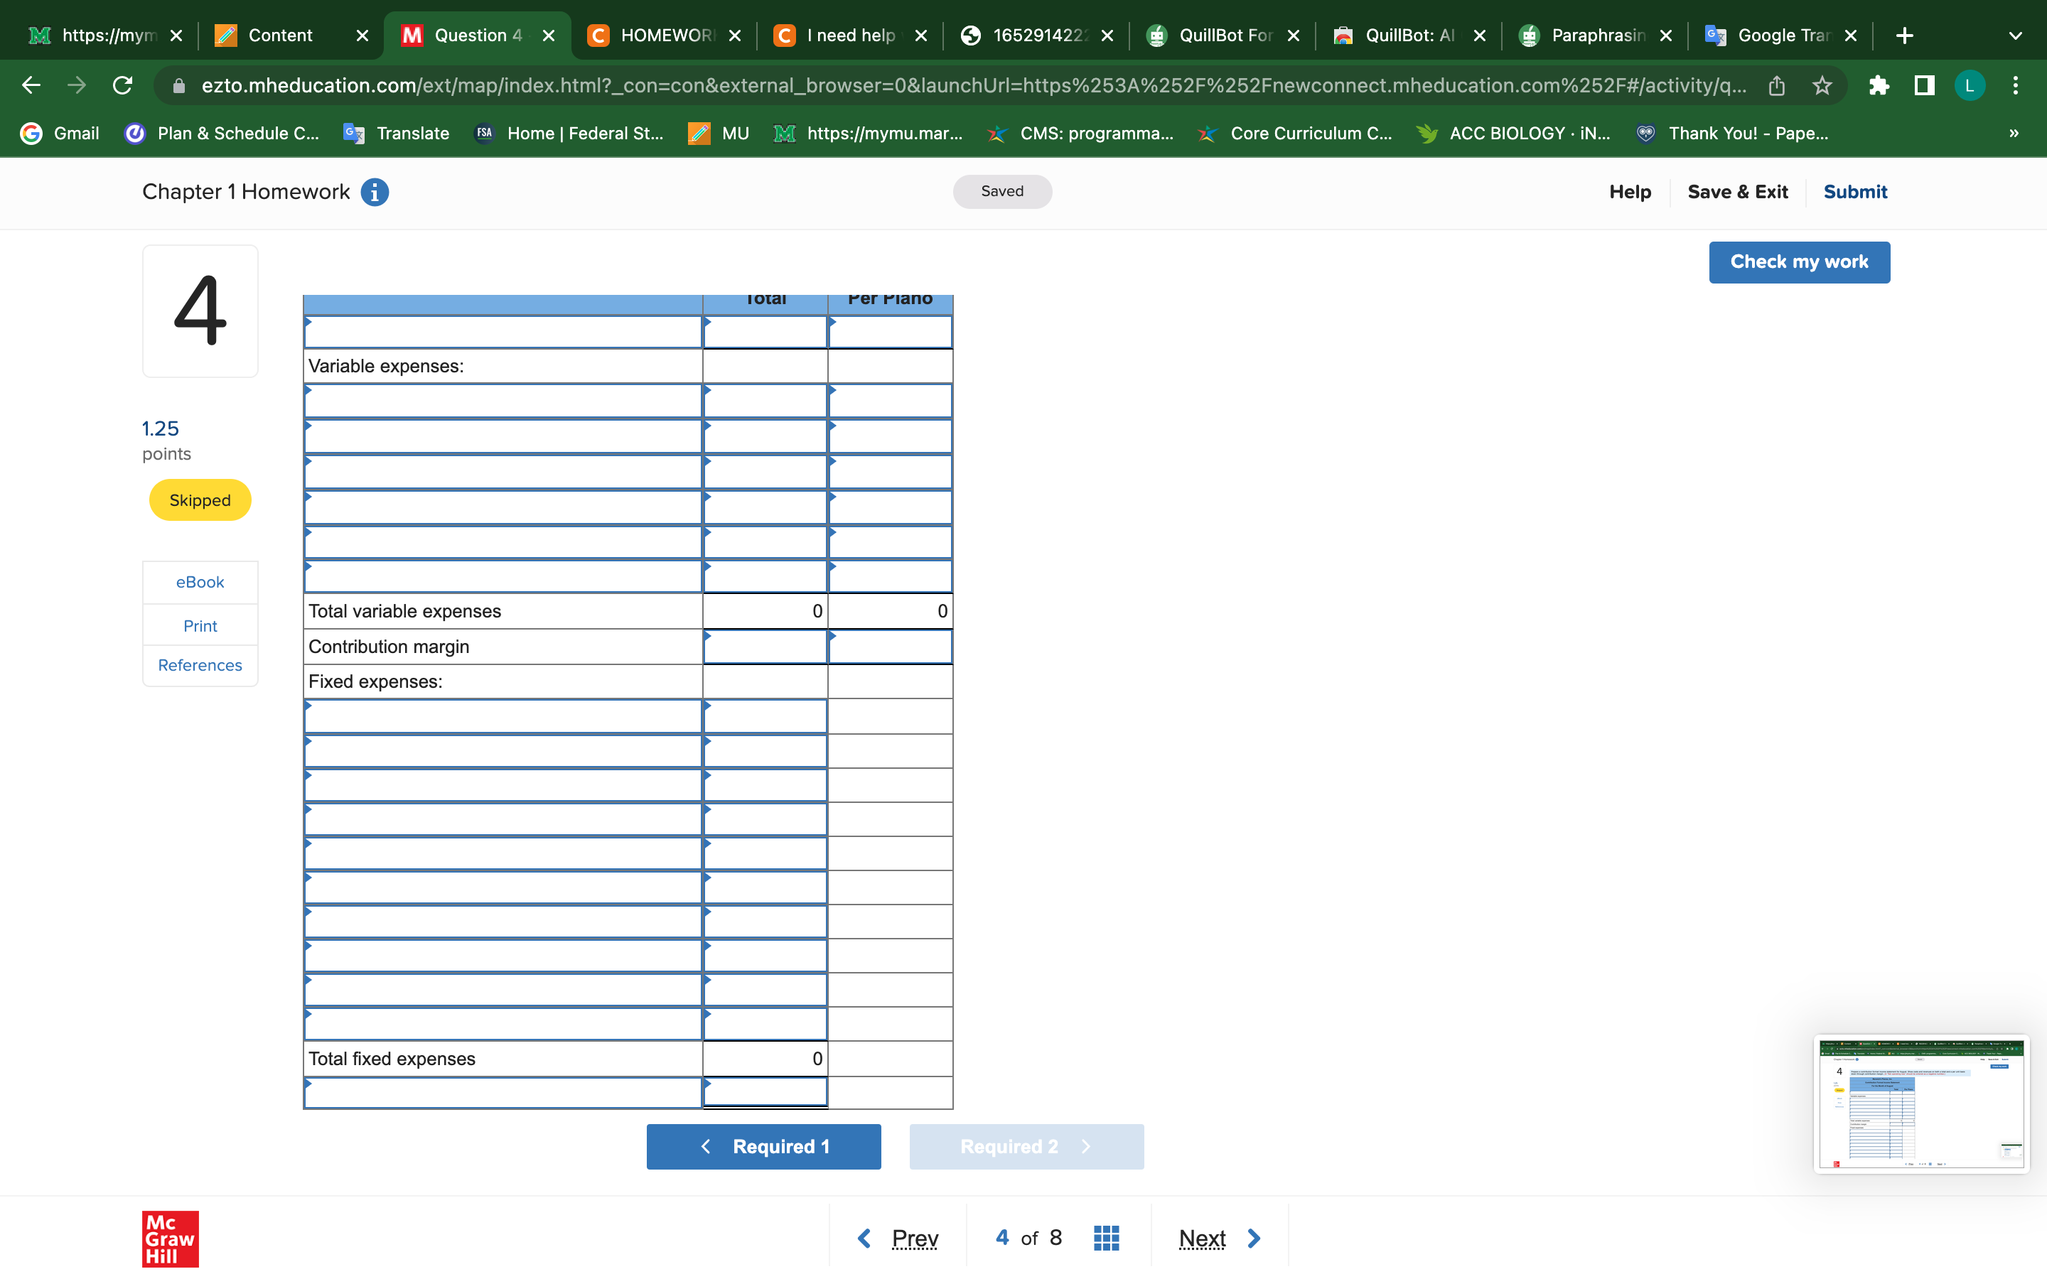Switch to the Content tab

279,35
